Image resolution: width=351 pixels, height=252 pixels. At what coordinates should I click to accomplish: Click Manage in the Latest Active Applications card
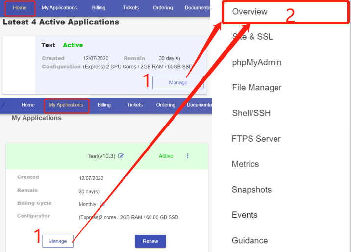(x=178, y=82)
